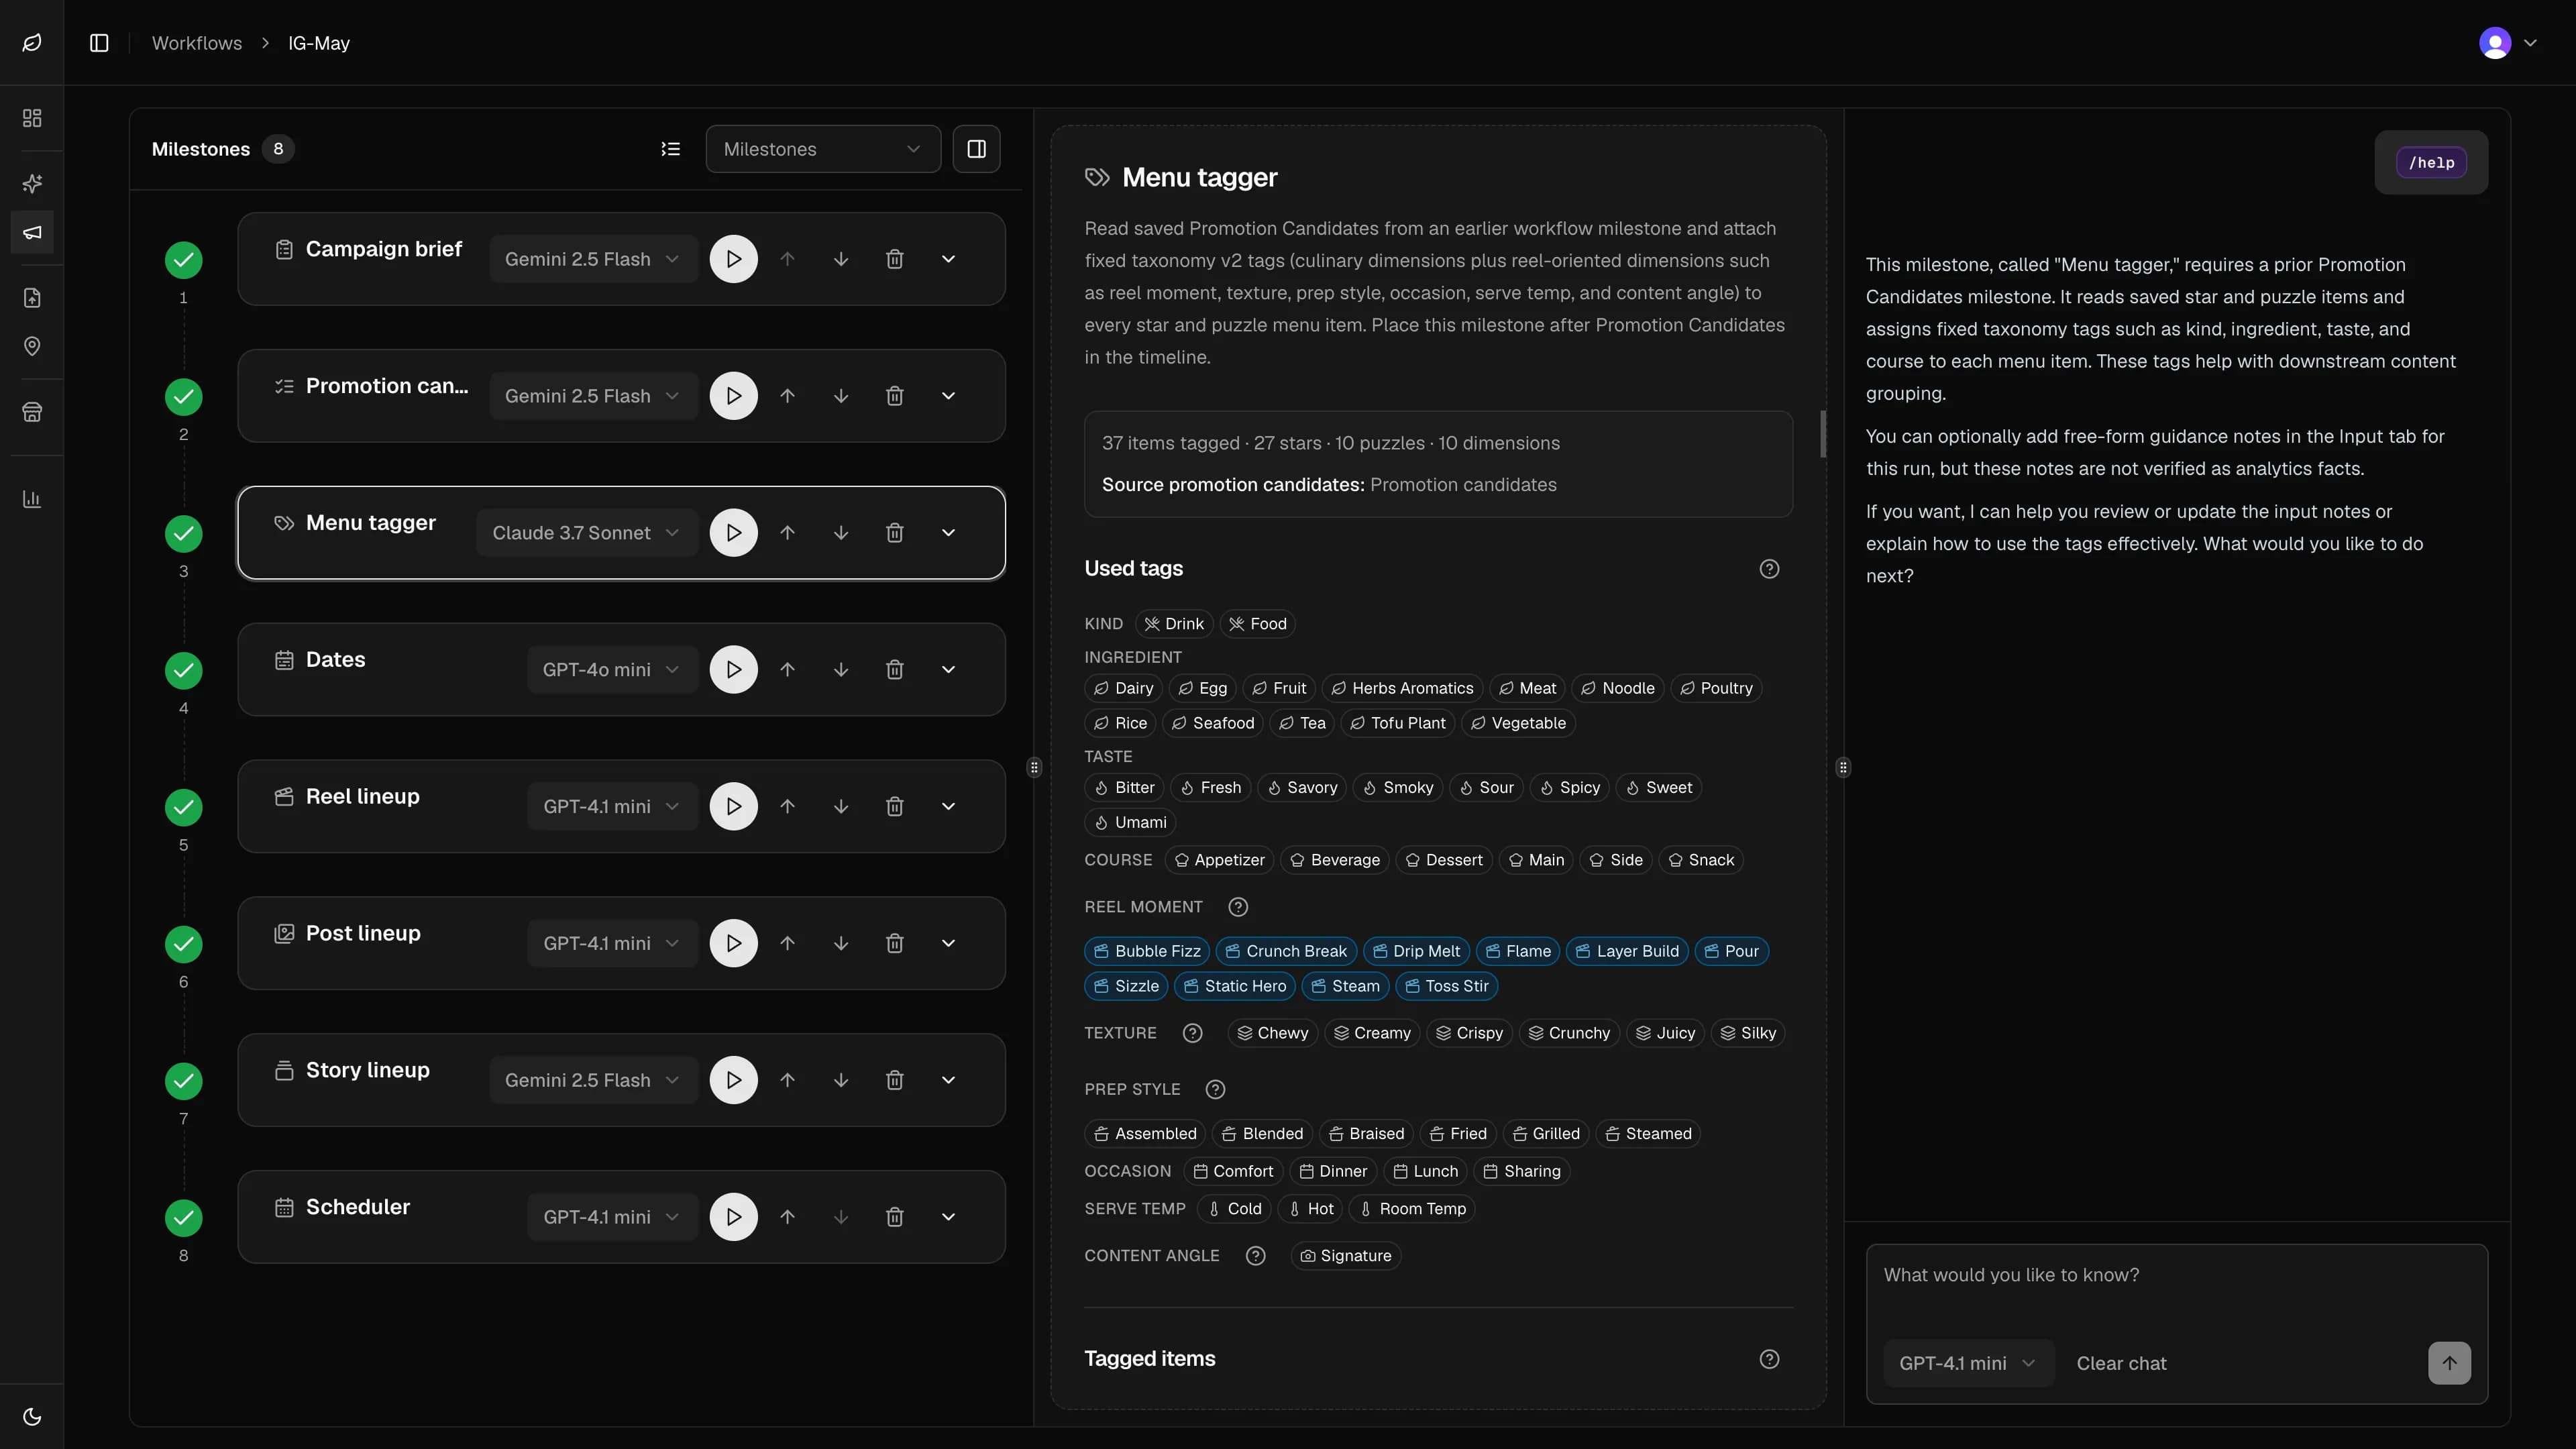
Task: Delete the Story lineup milestone
Action: pyautogui.click(x=895, y=1080)
